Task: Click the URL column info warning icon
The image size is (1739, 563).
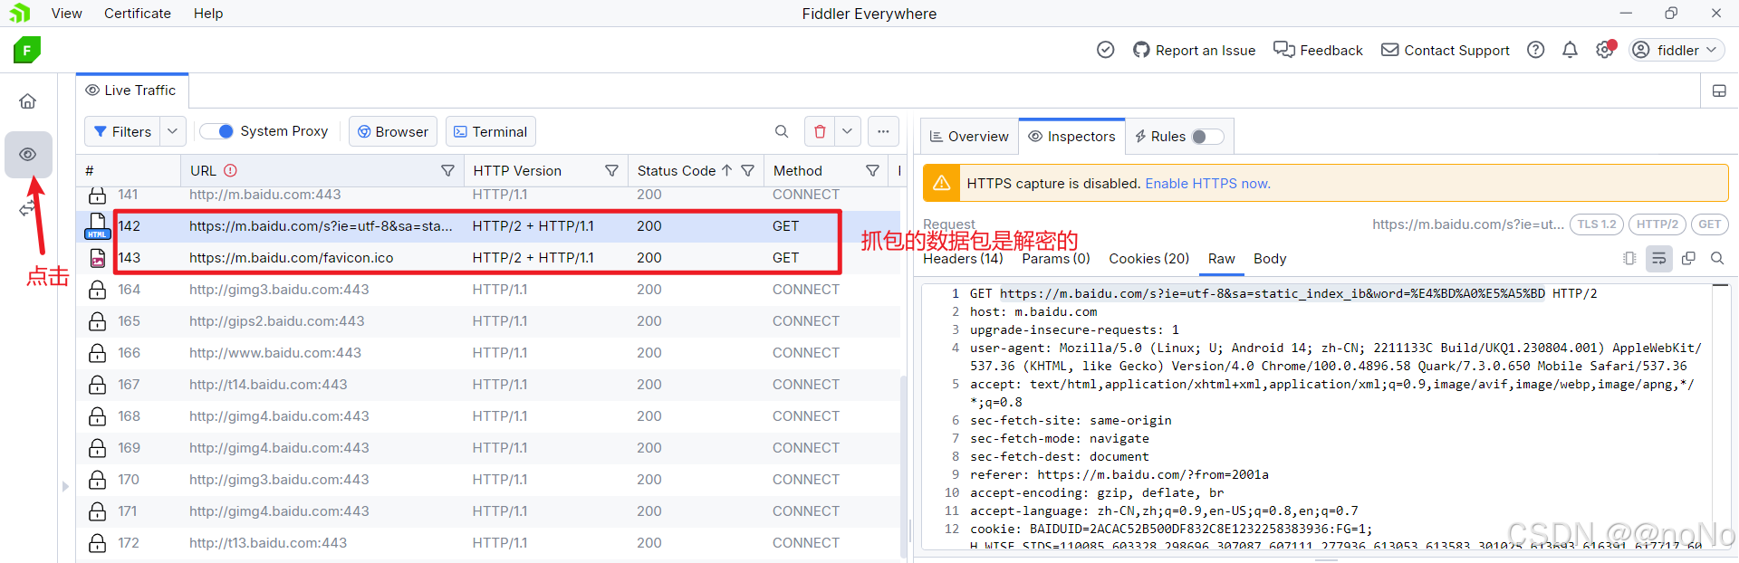Action: [230, 170]
